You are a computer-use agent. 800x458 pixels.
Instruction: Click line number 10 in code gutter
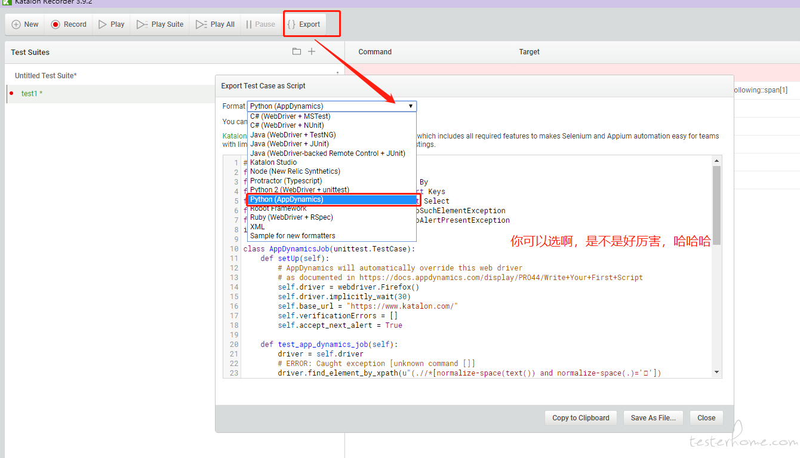tap(234, 249)
